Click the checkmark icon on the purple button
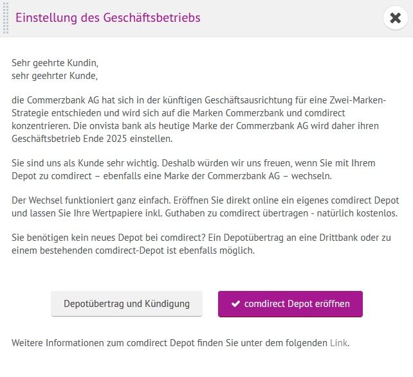 click(x=235, y=304)
